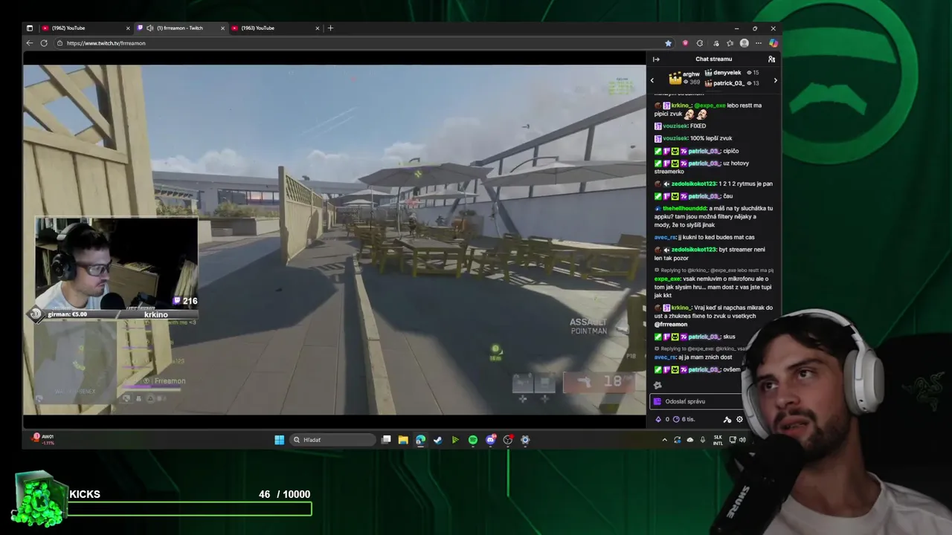Screen dimensions: 952x535
Task: Open the tab actions menu icon
Action: [30, 28]
